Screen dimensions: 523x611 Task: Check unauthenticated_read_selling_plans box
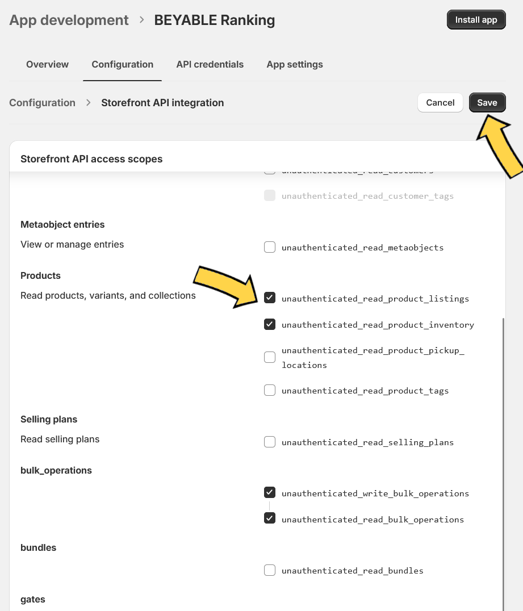270,442
